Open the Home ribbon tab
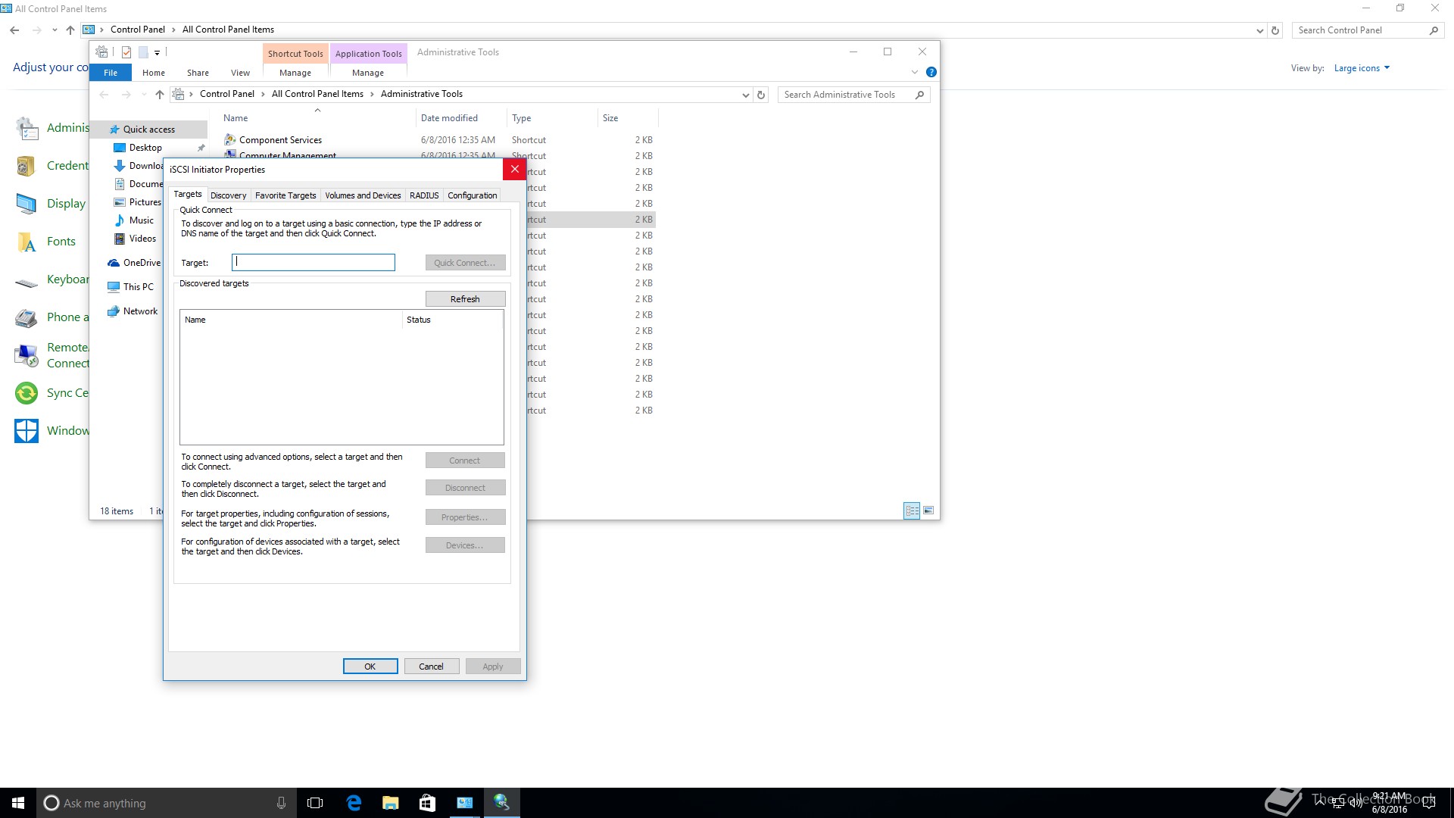 [154, 73]
